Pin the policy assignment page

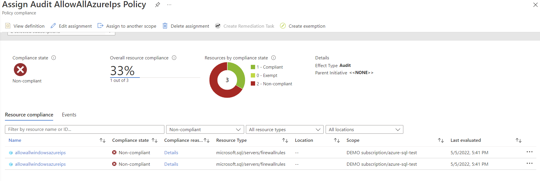[157, 5]
